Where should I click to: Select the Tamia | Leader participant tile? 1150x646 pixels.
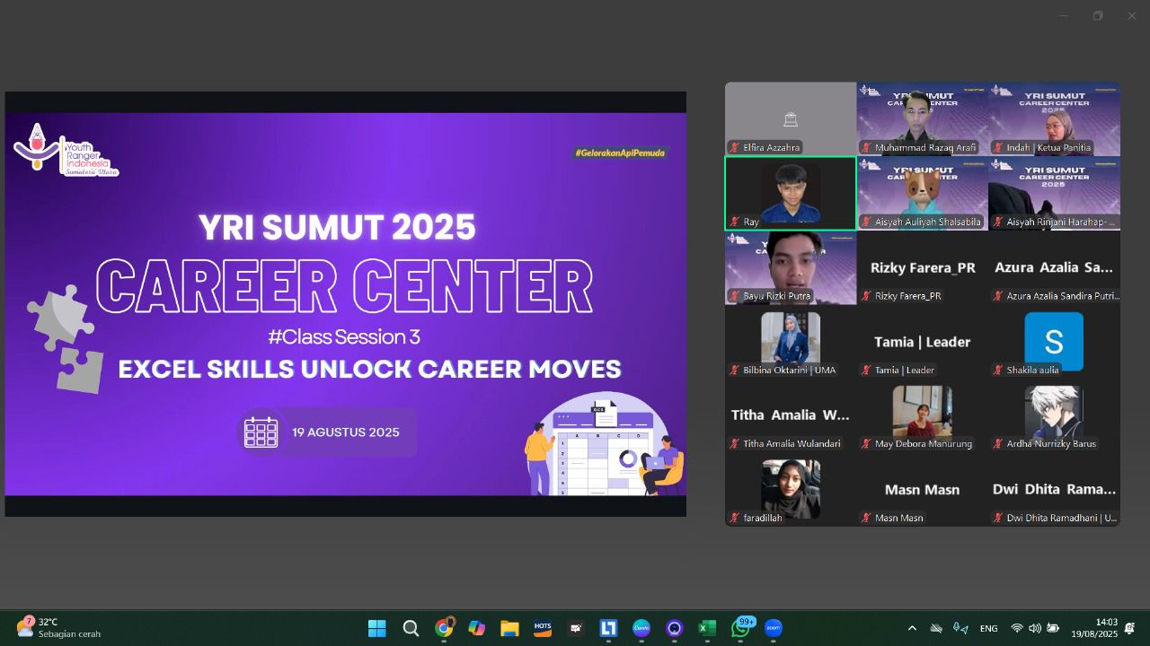(x=922, y=342)
